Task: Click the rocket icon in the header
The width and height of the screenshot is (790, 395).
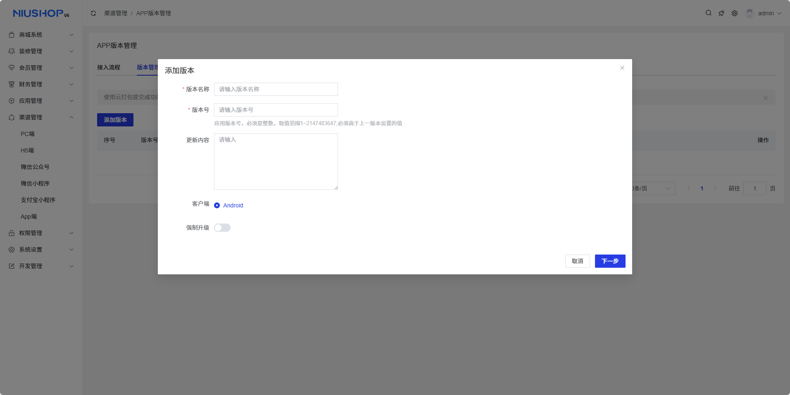Action: (721, 13)
